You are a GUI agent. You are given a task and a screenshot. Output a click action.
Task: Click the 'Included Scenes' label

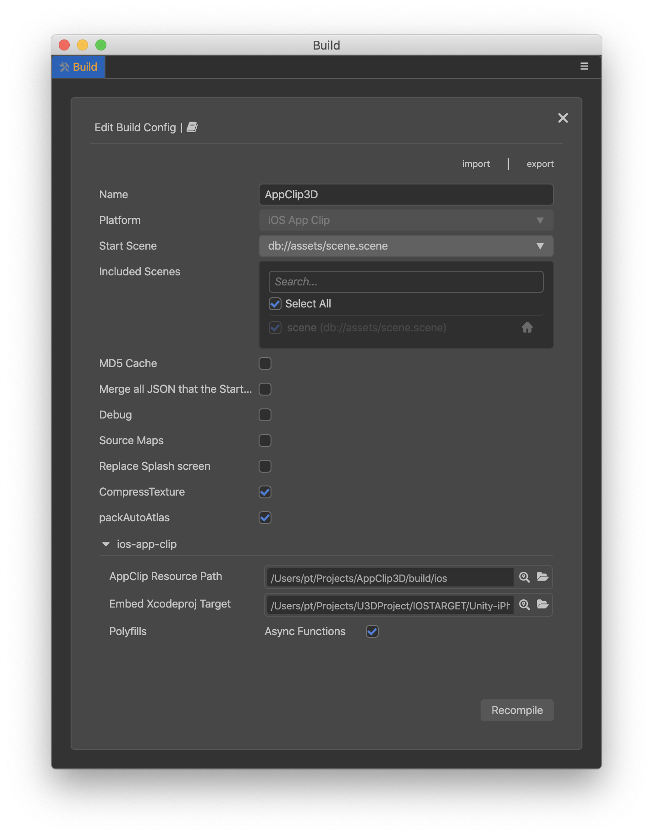[x=140, y=272]
